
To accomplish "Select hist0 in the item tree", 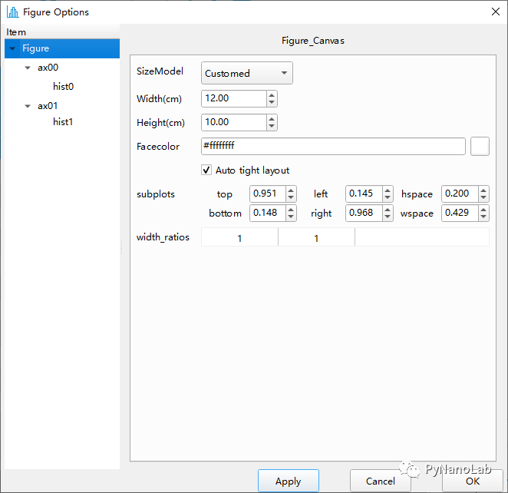I will click(63, 87).
